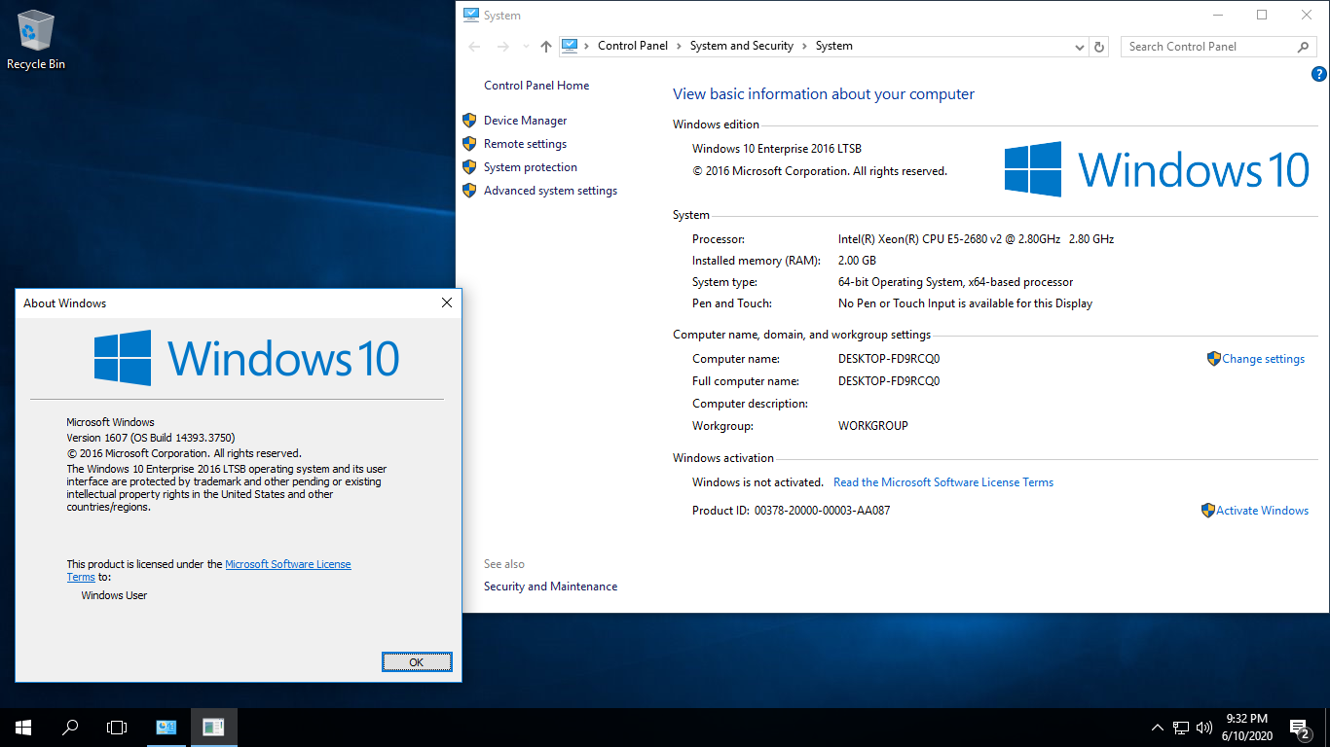
Task: Open the Start menu
Action: point(23,727)
